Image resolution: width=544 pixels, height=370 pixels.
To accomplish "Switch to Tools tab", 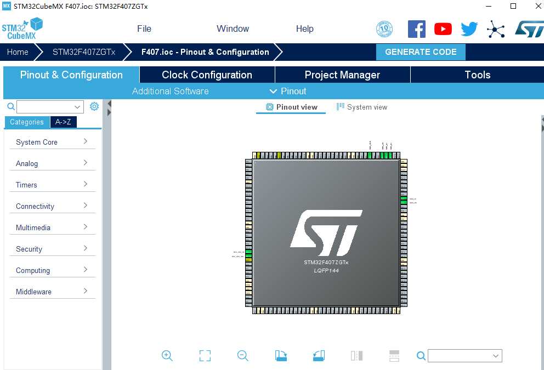I will tap(478, 75).
